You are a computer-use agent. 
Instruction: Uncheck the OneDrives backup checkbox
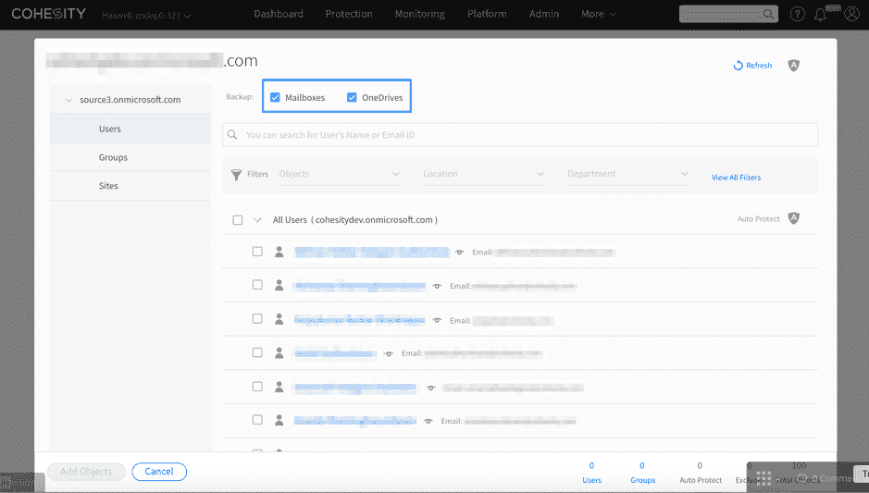(x=352, y=97)
